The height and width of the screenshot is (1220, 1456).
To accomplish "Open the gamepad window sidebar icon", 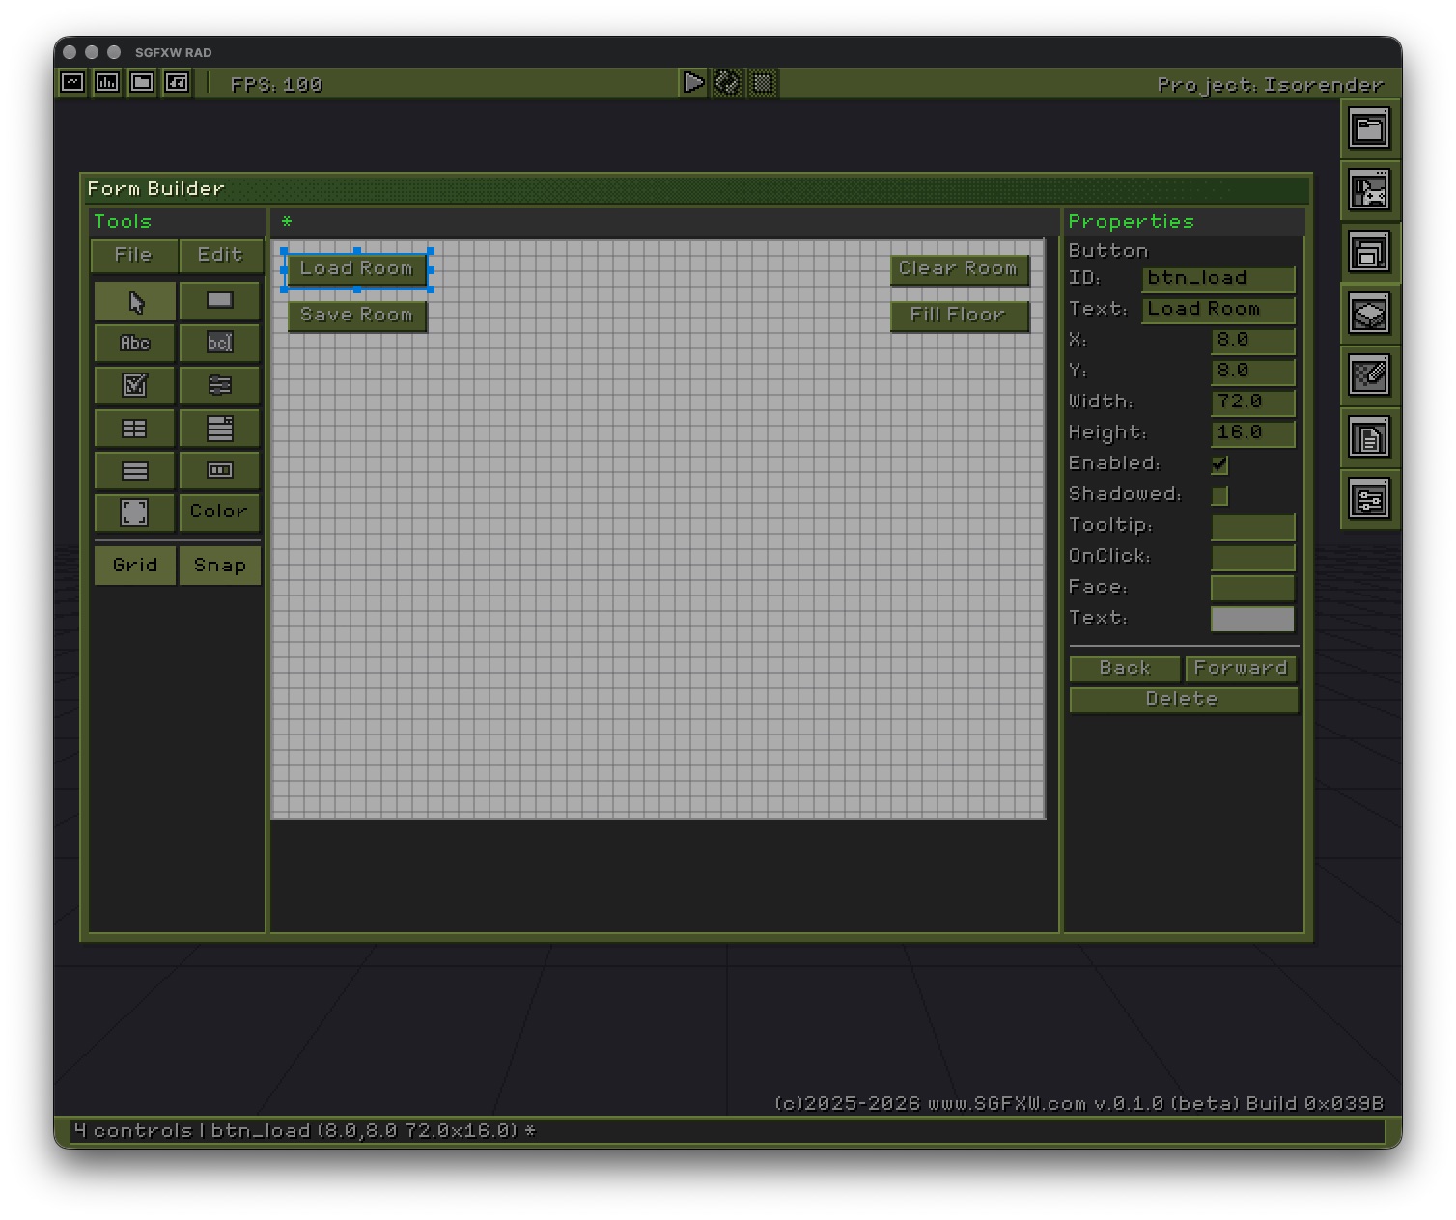I will point(1369,190).
